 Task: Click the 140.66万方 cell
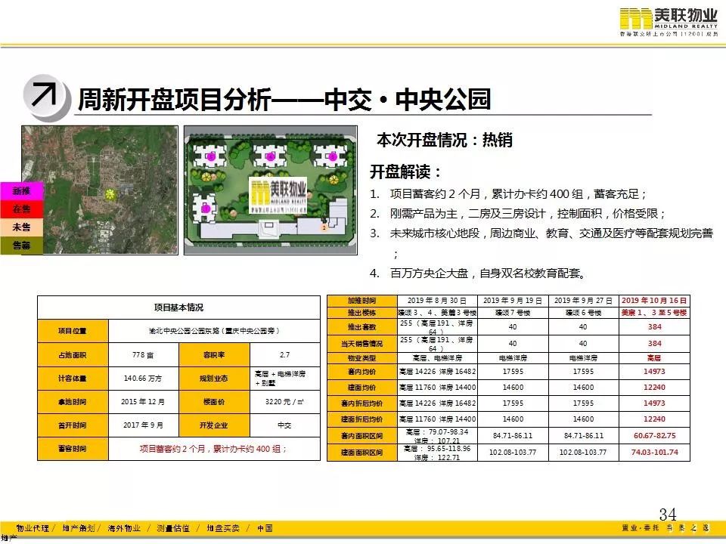144,379
